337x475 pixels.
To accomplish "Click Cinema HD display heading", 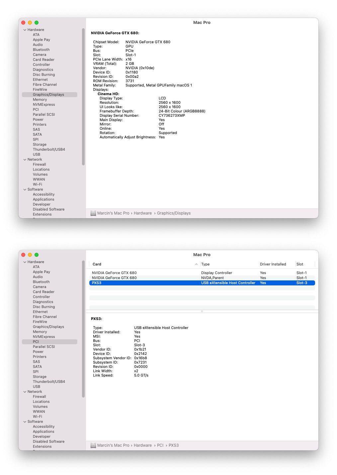I will tap(108, 94).
